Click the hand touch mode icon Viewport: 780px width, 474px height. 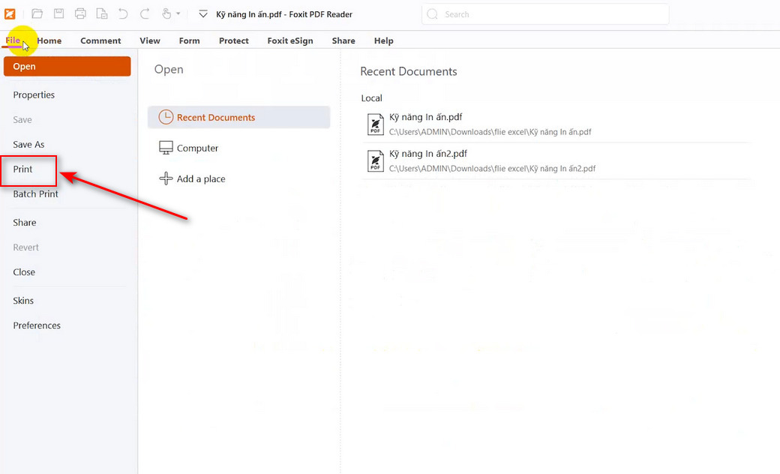pyautogui.click(x=166, y=13)
